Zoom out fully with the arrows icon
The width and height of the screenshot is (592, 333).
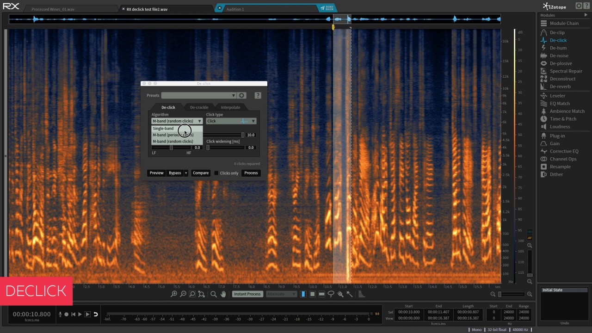click(x=202, y=294)
